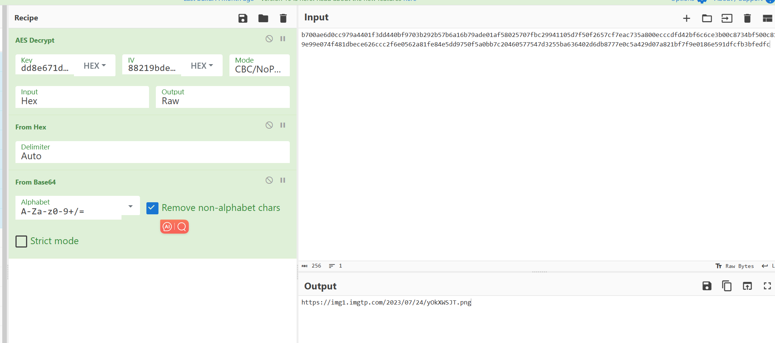Screen dimensions: 775x343
Task: Click inside the Input text area
Action: [x=528, y=113]
